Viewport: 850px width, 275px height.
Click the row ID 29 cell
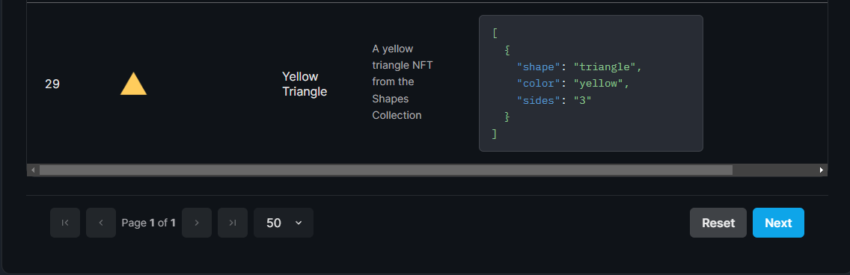coord(52,84)
